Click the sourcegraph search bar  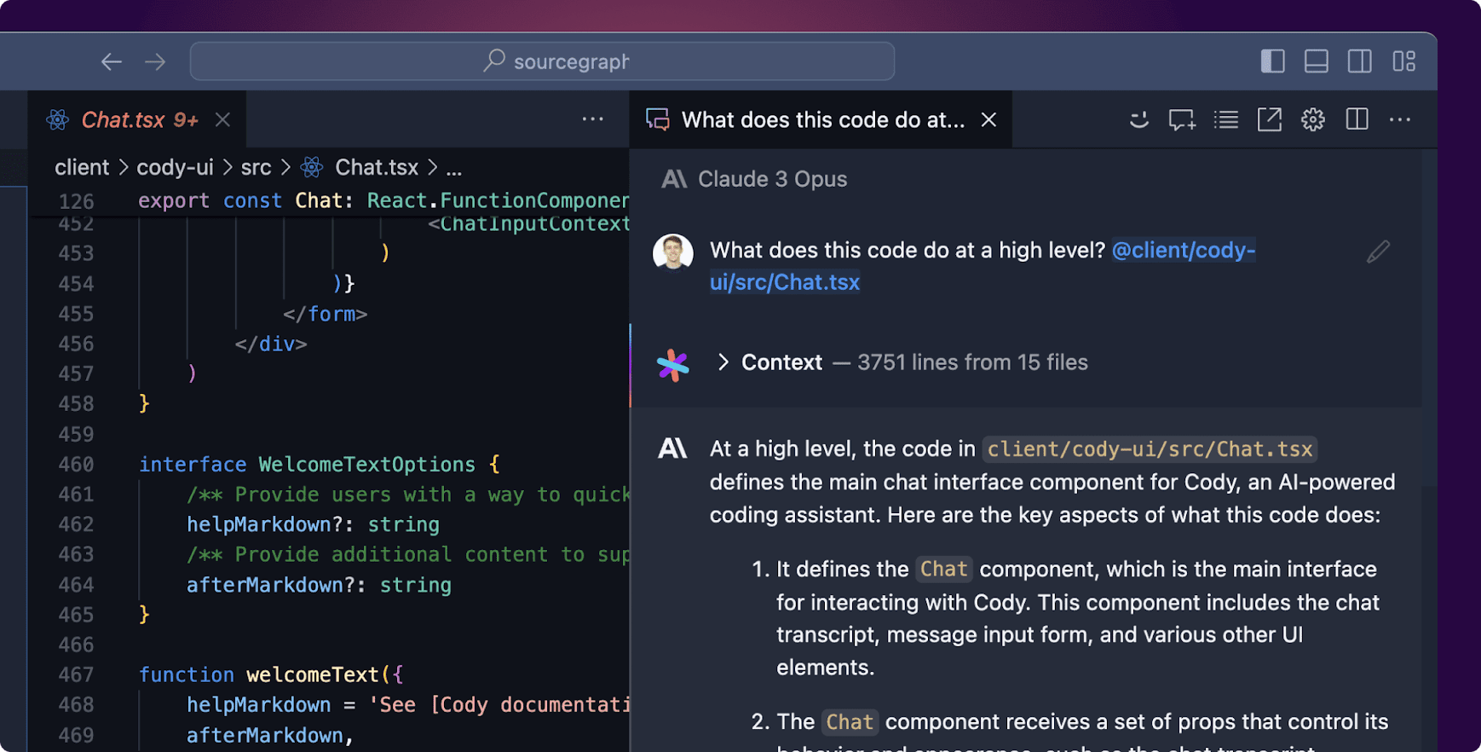(542, 61)
